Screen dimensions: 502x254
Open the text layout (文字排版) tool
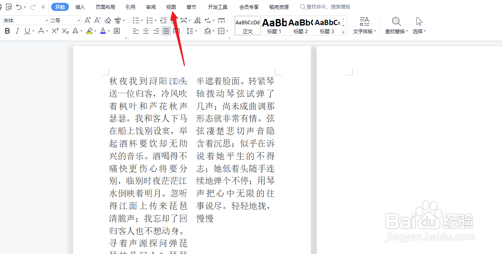point(365,26)
